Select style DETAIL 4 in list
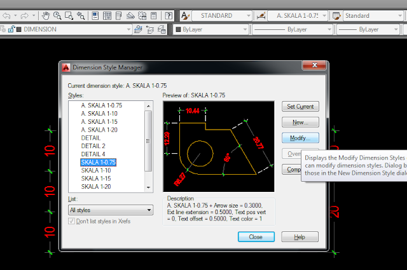 coord(93,154)
